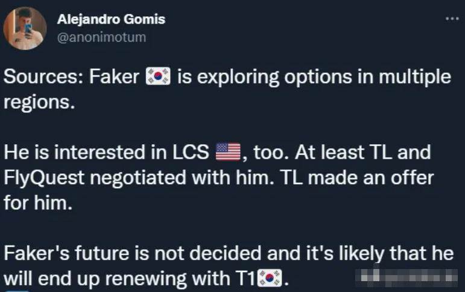This screenshot has height=292, width=465.
Task: Click the South Korea flag after Faker
Action: tap(158, 77)
